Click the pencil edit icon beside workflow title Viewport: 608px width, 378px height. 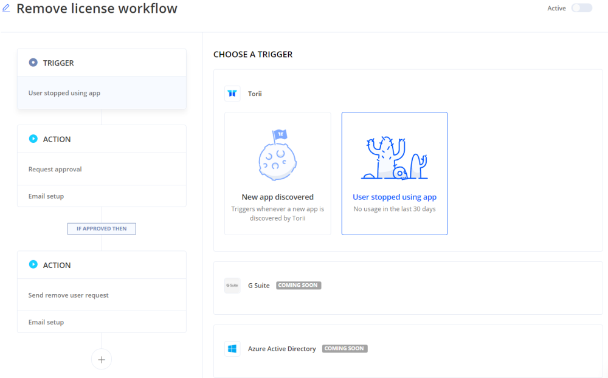(6, 9)
